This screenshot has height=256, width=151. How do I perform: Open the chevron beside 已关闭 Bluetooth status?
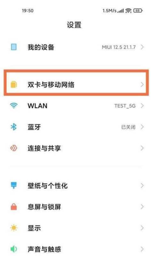(142, 127)
